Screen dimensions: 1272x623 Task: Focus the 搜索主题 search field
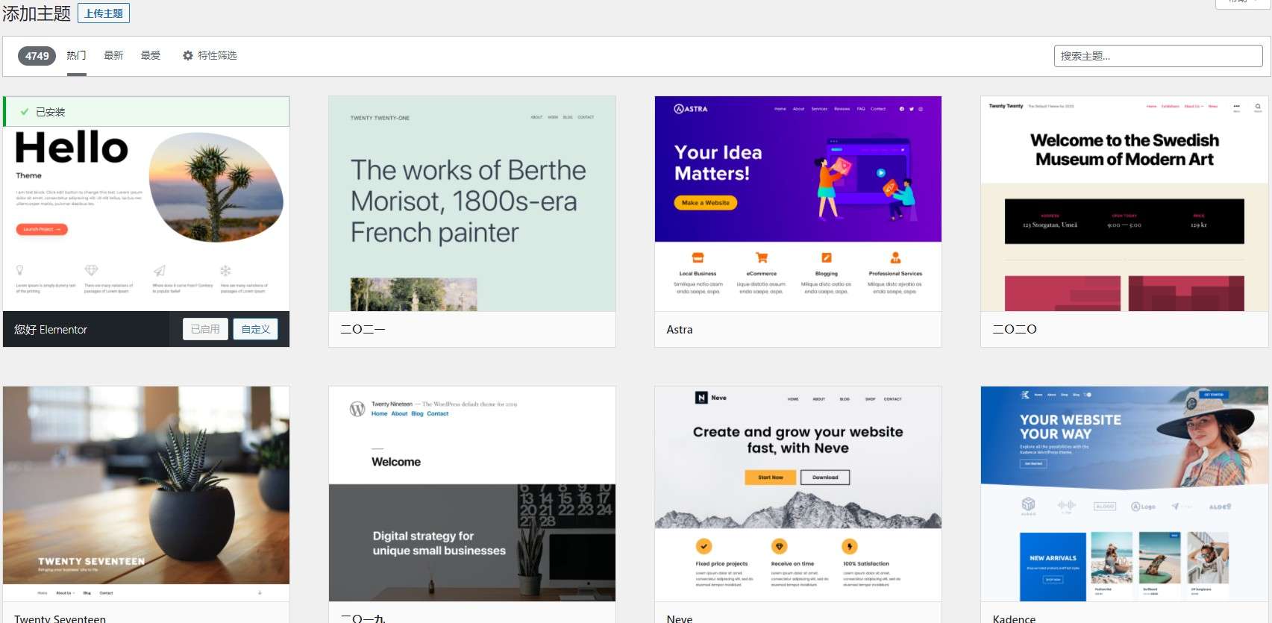[1158, 56]
